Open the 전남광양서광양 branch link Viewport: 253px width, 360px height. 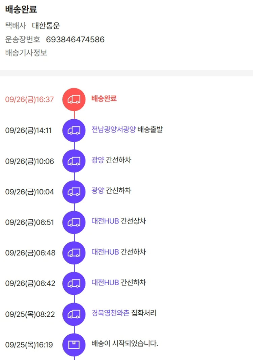tap(113, 129)
